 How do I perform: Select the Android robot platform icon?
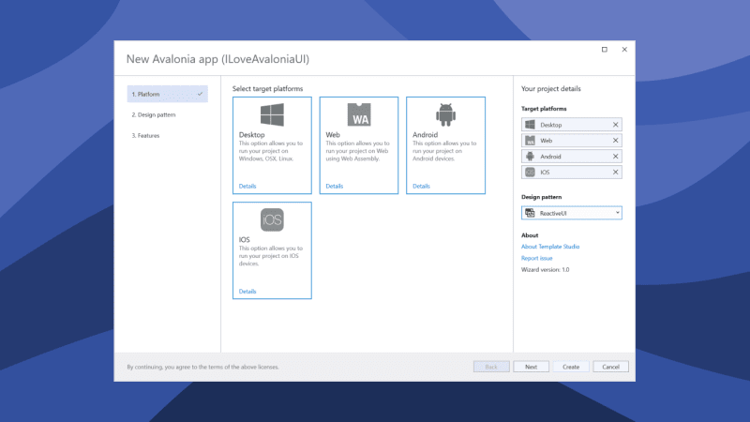pos(445,114)
